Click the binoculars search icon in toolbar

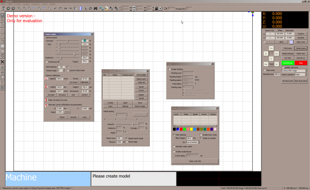96,8
